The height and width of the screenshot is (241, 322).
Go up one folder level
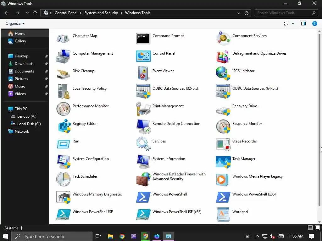coord(35,13)
